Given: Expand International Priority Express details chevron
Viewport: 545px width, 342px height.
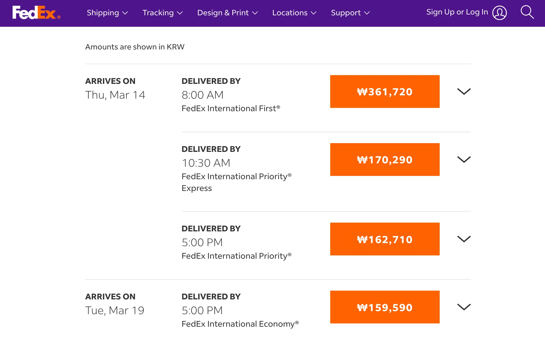Looking at the screenshot, I should tap(464, 160).
